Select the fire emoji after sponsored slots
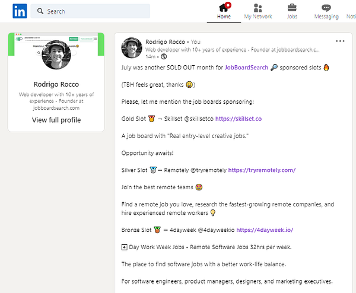This screenshot has height=293, width=356. coord(326,68)
